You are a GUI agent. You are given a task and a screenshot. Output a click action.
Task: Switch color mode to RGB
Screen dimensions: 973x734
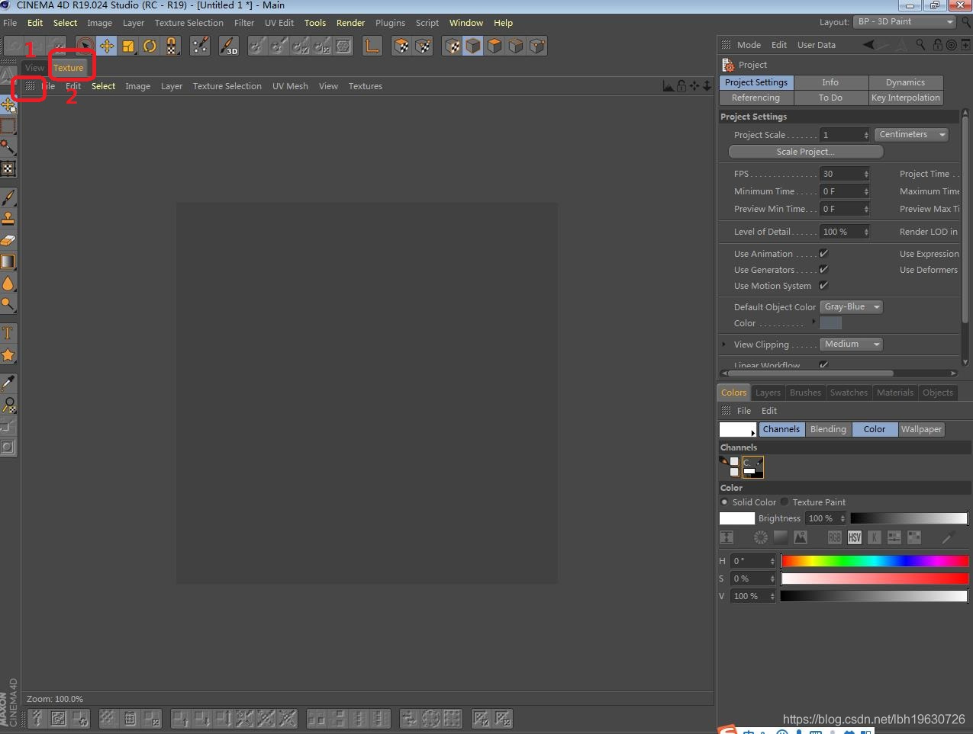835,537
